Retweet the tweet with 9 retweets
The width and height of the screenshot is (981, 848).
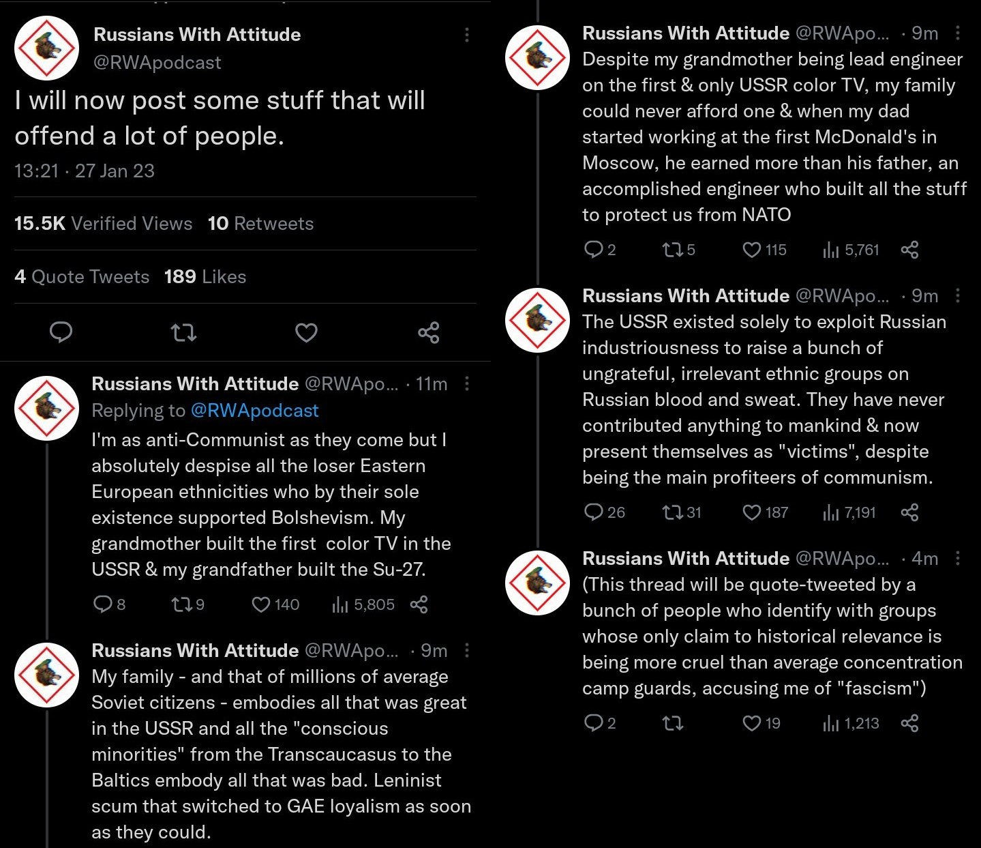click(181, 604)
